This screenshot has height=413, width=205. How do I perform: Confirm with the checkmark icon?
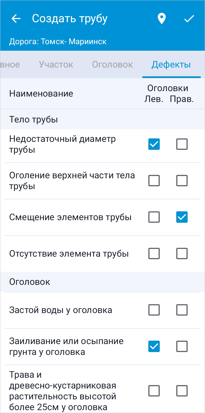(x=189, y=19)
